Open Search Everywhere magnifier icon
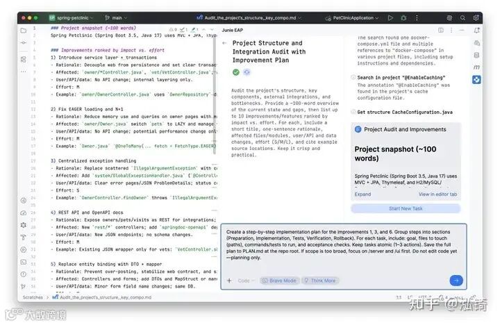 coord(462,18)
